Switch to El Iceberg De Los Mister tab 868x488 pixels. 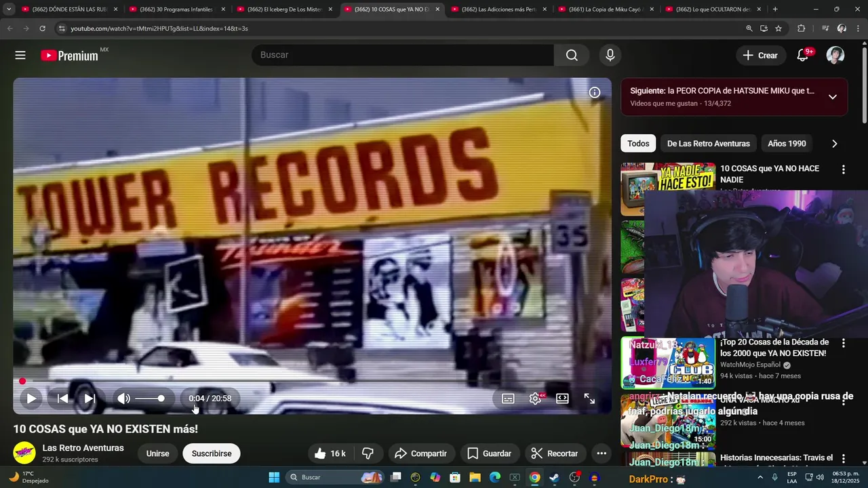pyautogui.click(x=284, y=9)
